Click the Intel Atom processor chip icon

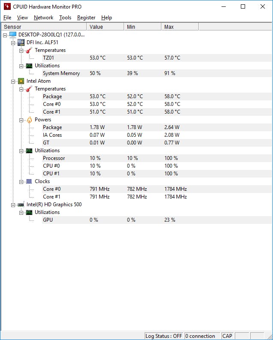point(21,81)
